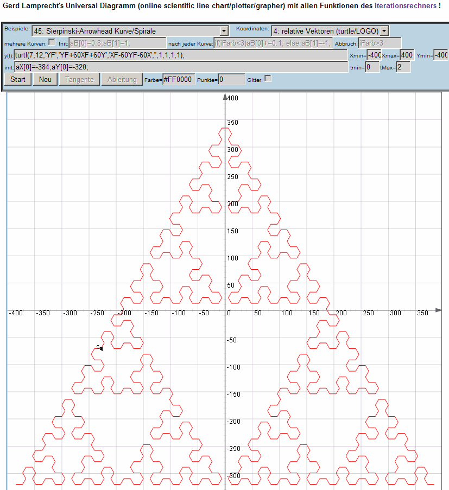Click the Farbe #FF0000 field
Screen dimensions: 449x490
click(x=179, y=79)
